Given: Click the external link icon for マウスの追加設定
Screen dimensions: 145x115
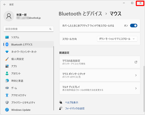Looking at the screenshot, I should [x=136, y=62].
